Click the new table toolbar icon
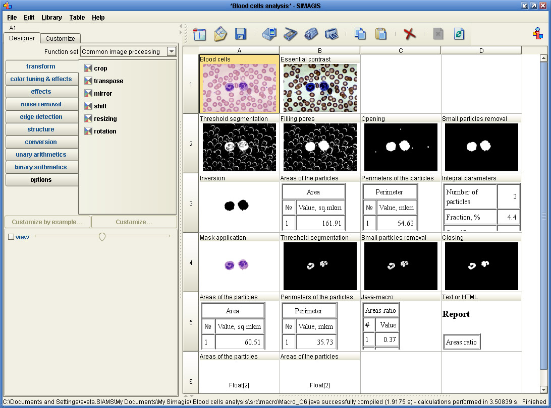The width and height of the screenshot is (551, 408). pyautogui.click(x=199, y=34)
